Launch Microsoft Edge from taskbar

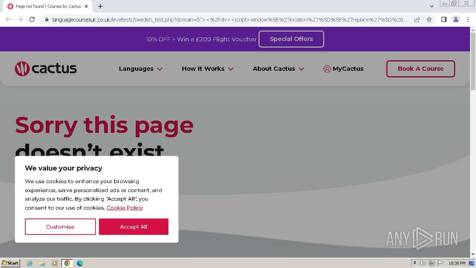(80, 263)
